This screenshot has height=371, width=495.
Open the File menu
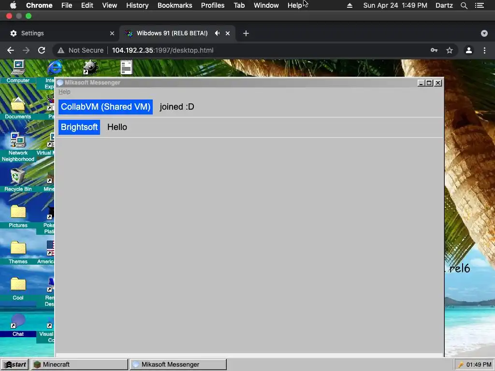pos(67,5)
